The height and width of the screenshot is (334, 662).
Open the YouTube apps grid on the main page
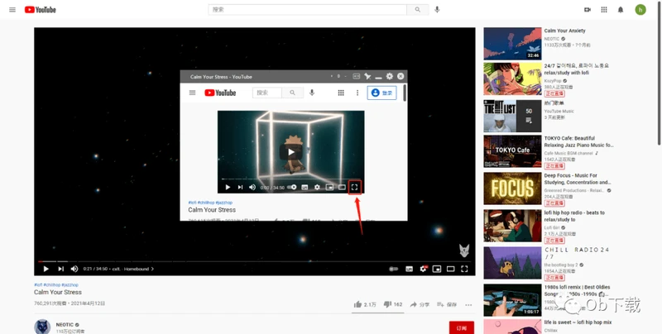[604, 10]
